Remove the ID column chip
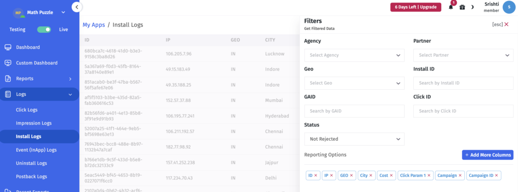 pos(316,175)
